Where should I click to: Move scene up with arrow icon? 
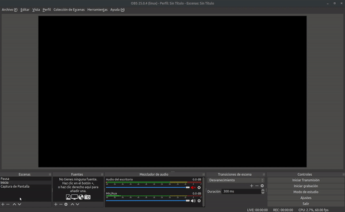click(14, 205)
